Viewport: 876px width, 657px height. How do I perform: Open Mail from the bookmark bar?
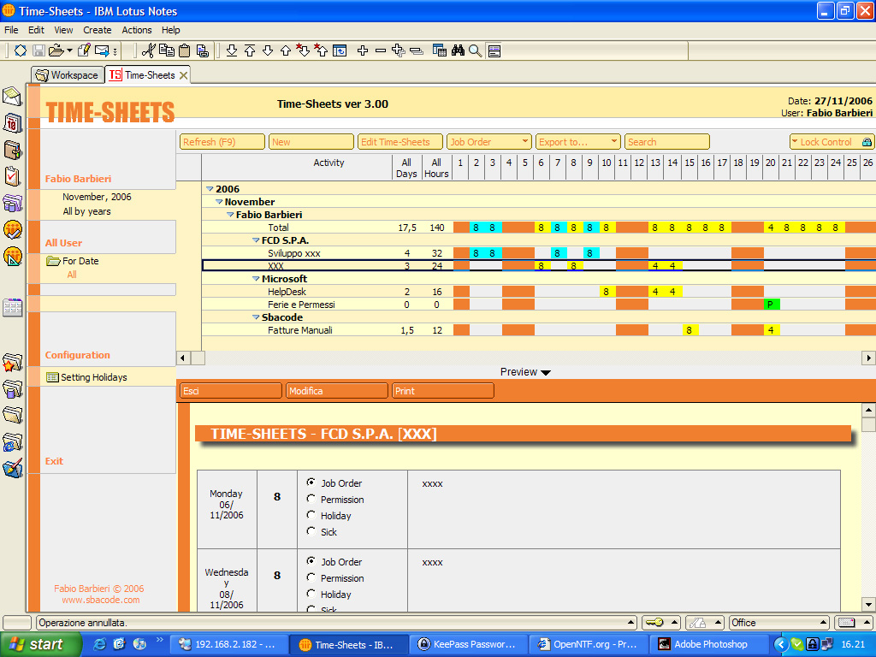click(x=12, y=96)
